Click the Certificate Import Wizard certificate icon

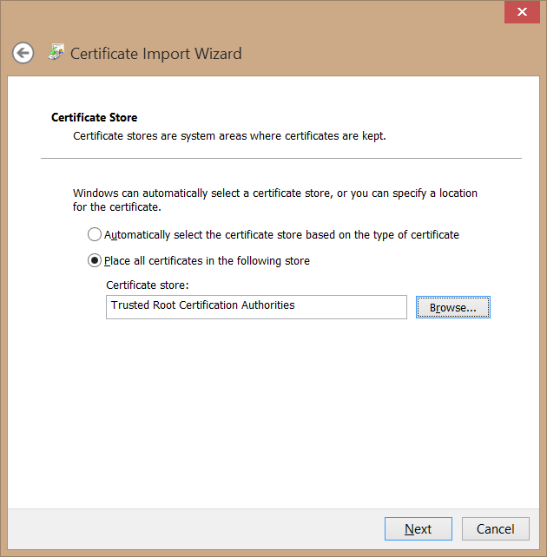pyautogui.click(x=56, y=52)
